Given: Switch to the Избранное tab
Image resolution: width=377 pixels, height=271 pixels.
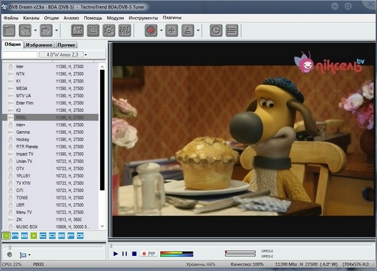Looking at the screenshot, I should [x=39, y=45].
